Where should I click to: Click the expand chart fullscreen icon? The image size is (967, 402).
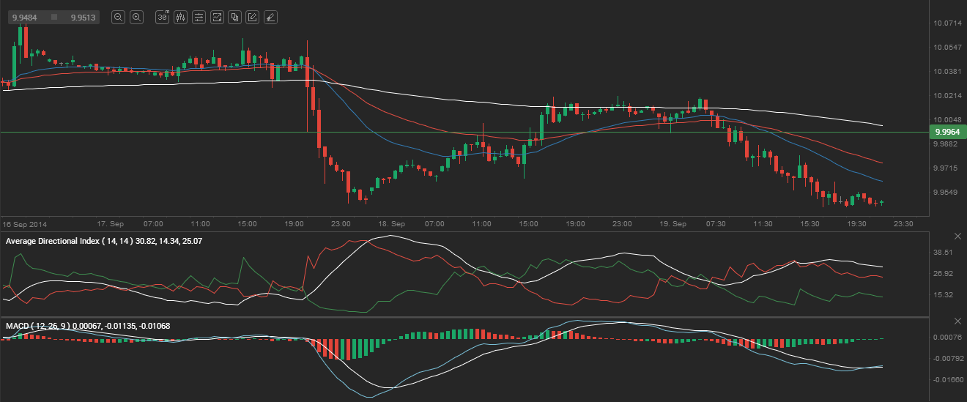point(217,17)
